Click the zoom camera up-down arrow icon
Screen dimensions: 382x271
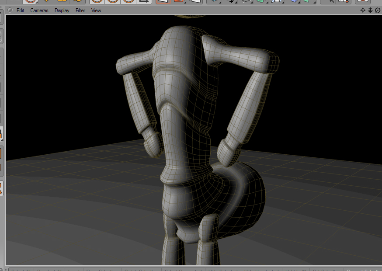370,10
